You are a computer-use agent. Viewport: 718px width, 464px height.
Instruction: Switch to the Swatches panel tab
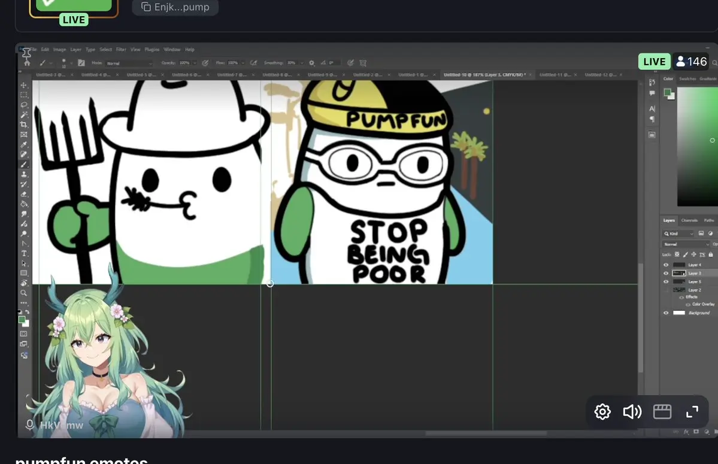pos(687,78)
